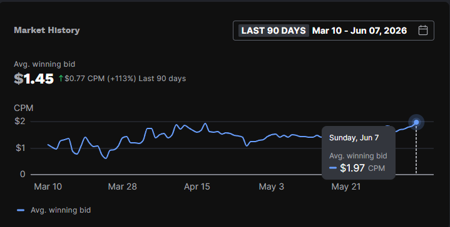
Task: Click the Mar 28 axis label
Action: tap(122, 186)
